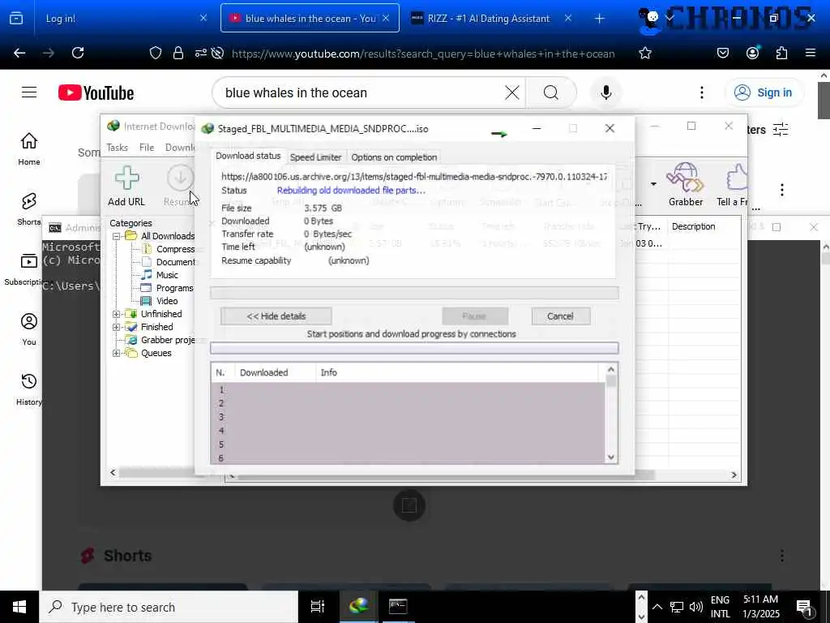
Task: Open Task View on the taskbar
Action: (x=318, y=607)
